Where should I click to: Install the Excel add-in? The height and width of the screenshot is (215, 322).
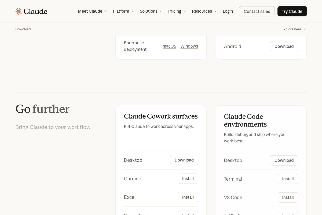188,197
